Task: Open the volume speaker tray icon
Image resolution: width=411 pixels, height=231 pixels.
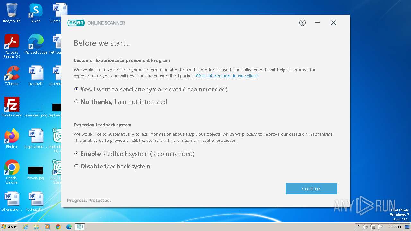Action: [x=365, y=227]
